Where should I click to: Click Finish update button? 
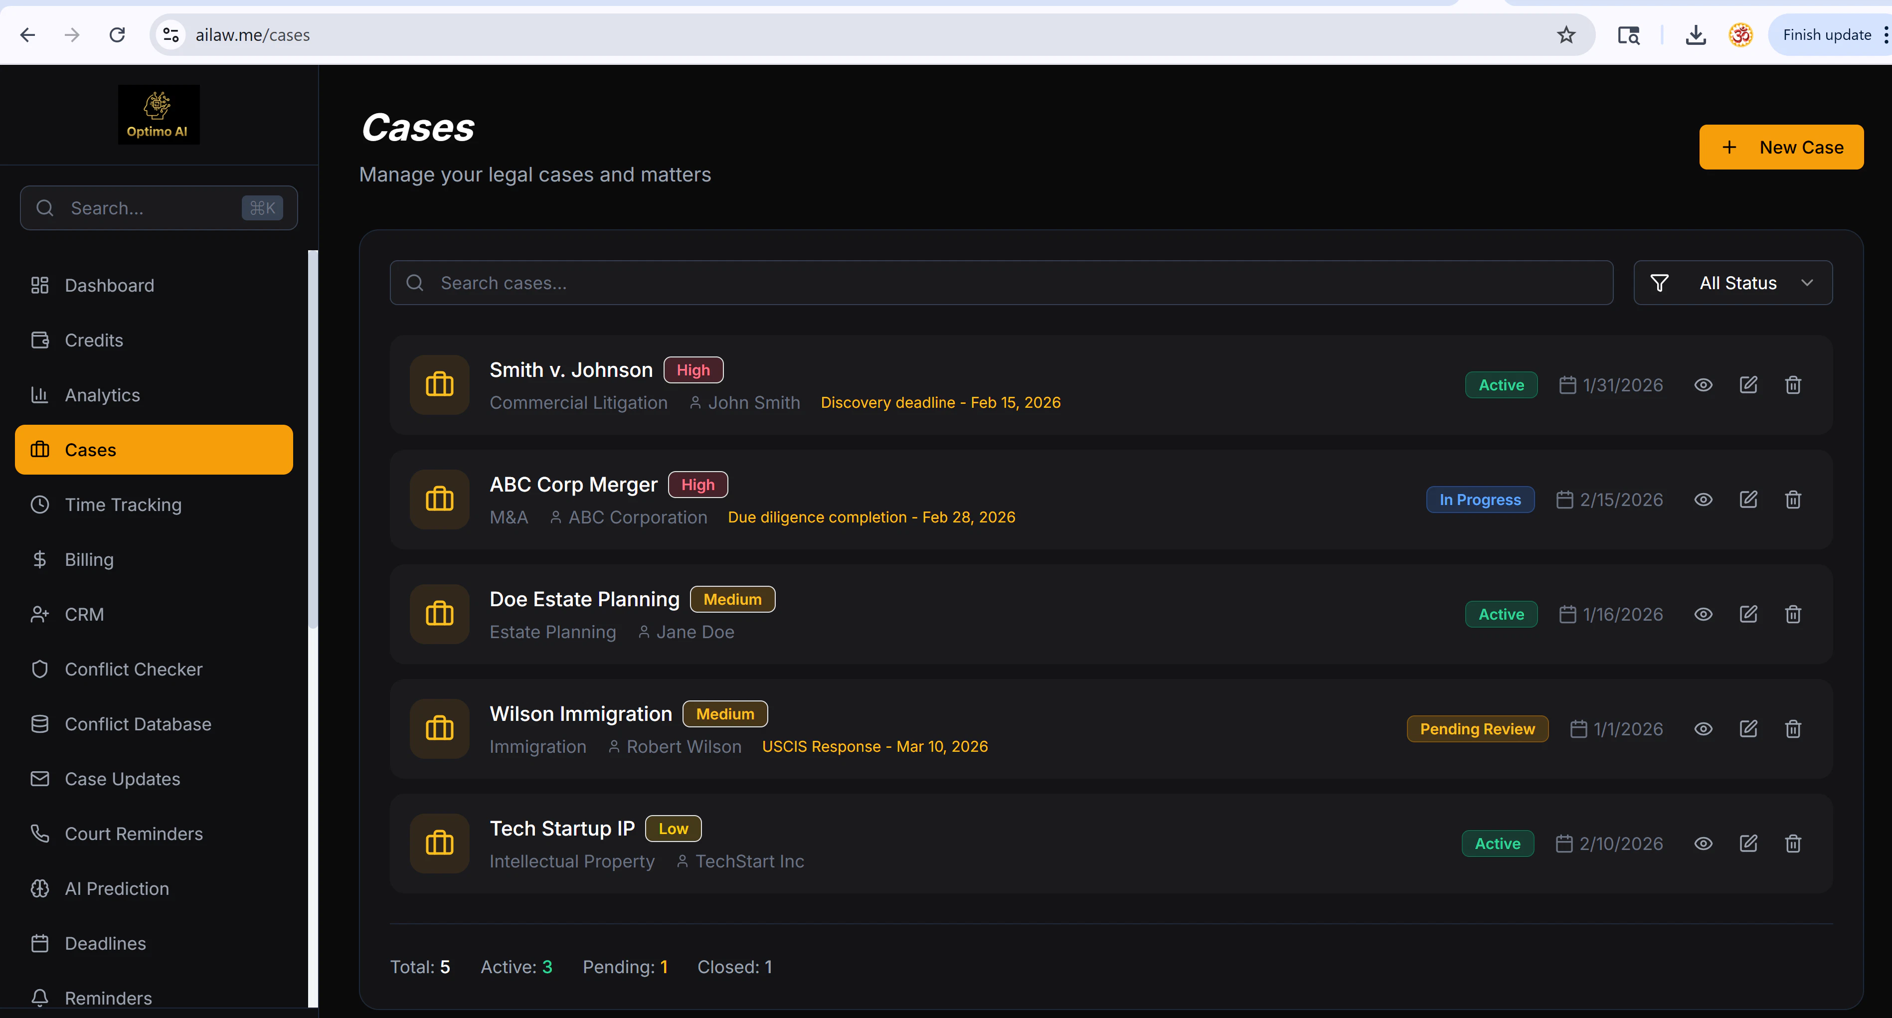(1826, 34)
